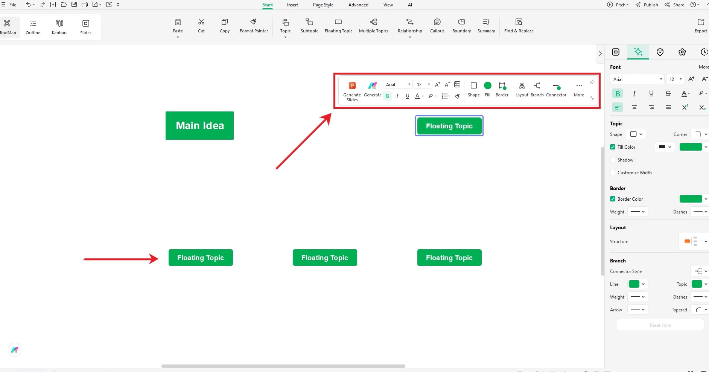Click the Boundary tool icon
Viewport: 709px width, 372px height.
pyautogui.click(x=461, y=22)
